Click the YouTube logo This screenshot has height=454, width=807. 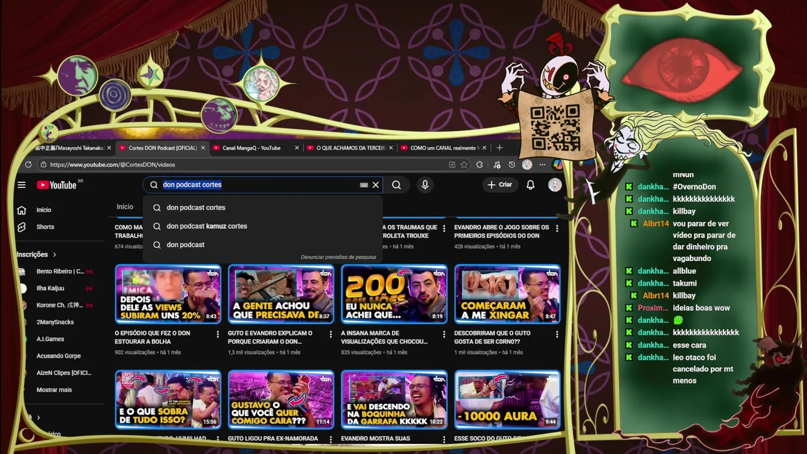(57, 185)
